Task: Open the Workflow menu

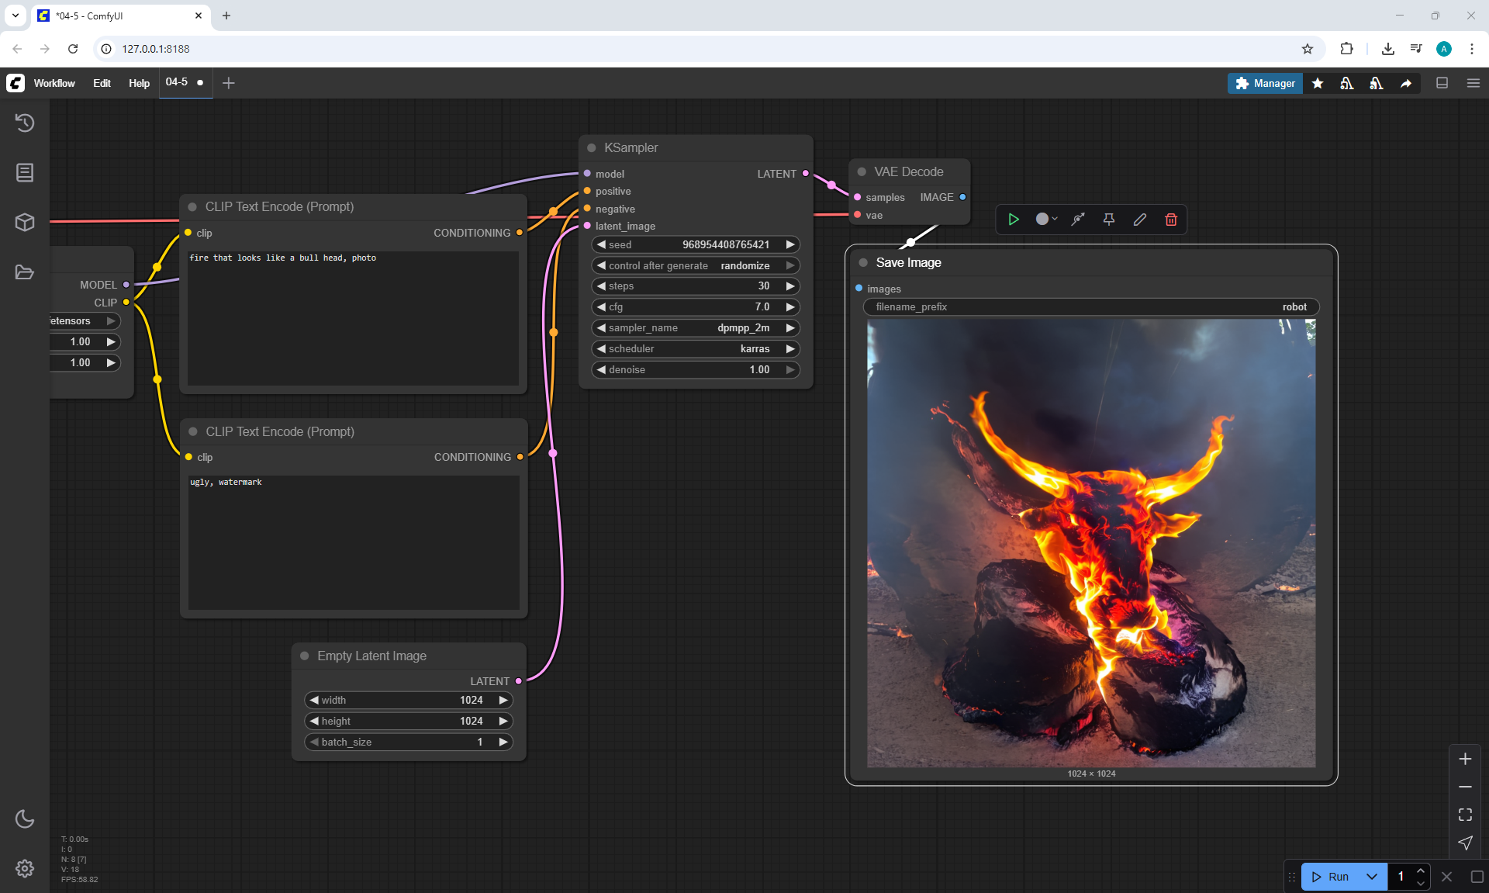Action: tap(54, 83)
